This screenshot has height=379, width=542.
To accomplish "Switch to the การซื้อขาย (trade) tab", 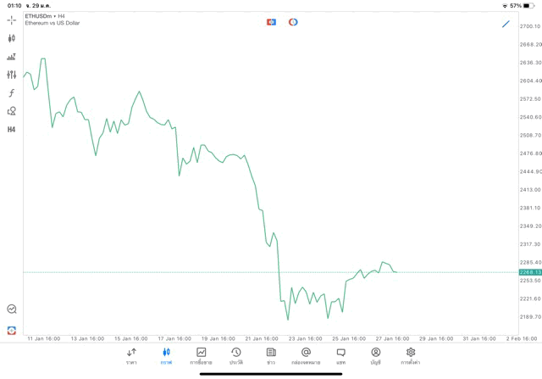I will click(x=201, y=356).
